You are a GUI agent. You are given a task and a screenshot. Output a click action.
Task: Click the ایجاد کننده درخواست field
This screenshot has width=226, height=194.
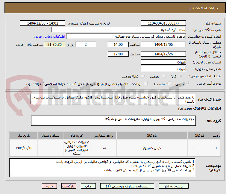pyautogui.click(x=126, y=37)
